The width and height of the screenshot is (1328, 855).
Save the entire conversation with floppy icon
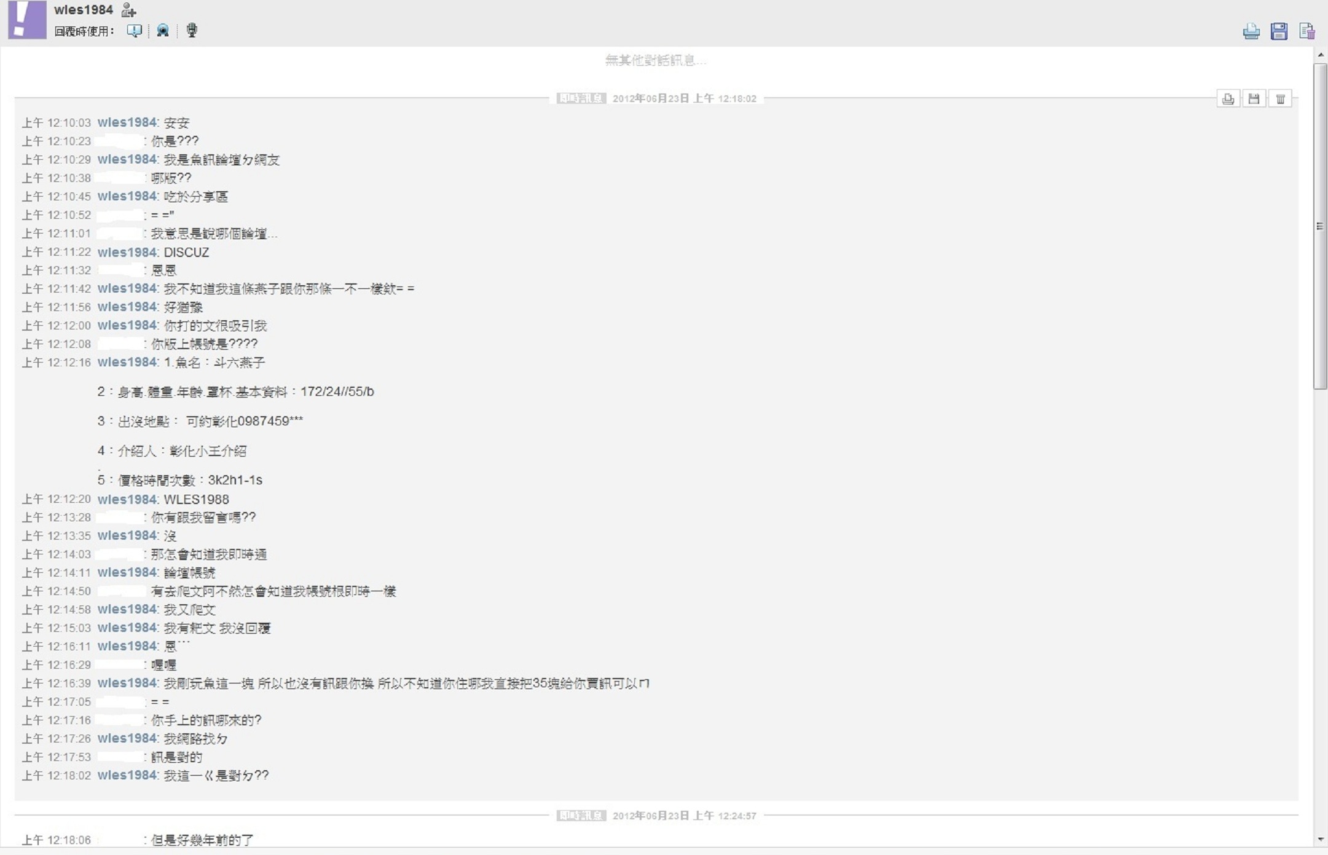point(1279,31)
